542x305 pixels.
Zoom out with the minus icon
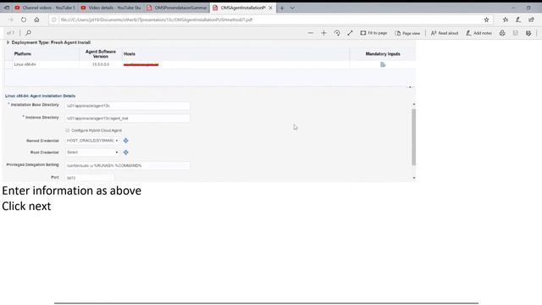tap(311, 33)
